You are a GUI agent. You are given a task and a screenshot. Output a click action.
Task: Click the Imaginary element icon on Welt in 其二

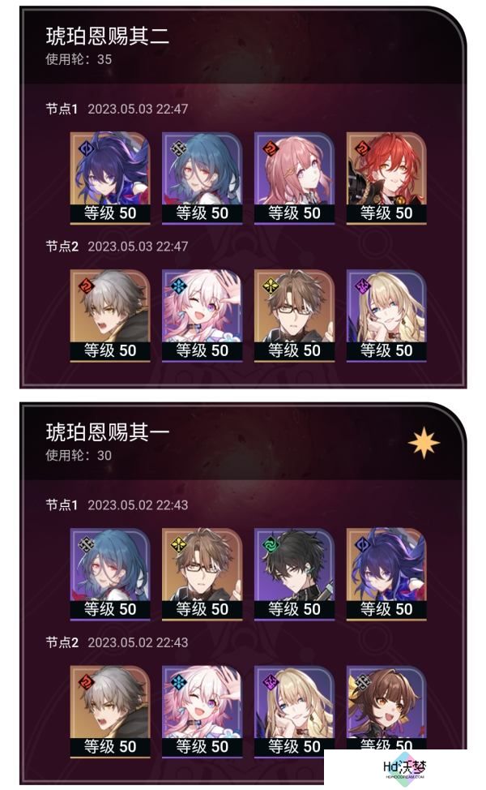click(271, 286)
